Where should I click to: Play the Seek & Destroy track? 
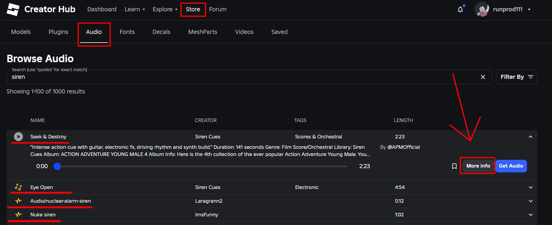coord(18,137)
